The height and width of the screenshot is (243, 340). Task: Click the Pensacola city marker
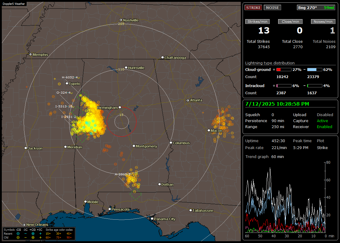(x=110, y=209)
